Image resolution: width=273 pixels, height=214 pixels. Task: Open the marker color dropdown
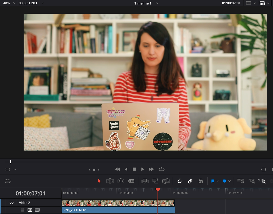(x=230, y=181)
